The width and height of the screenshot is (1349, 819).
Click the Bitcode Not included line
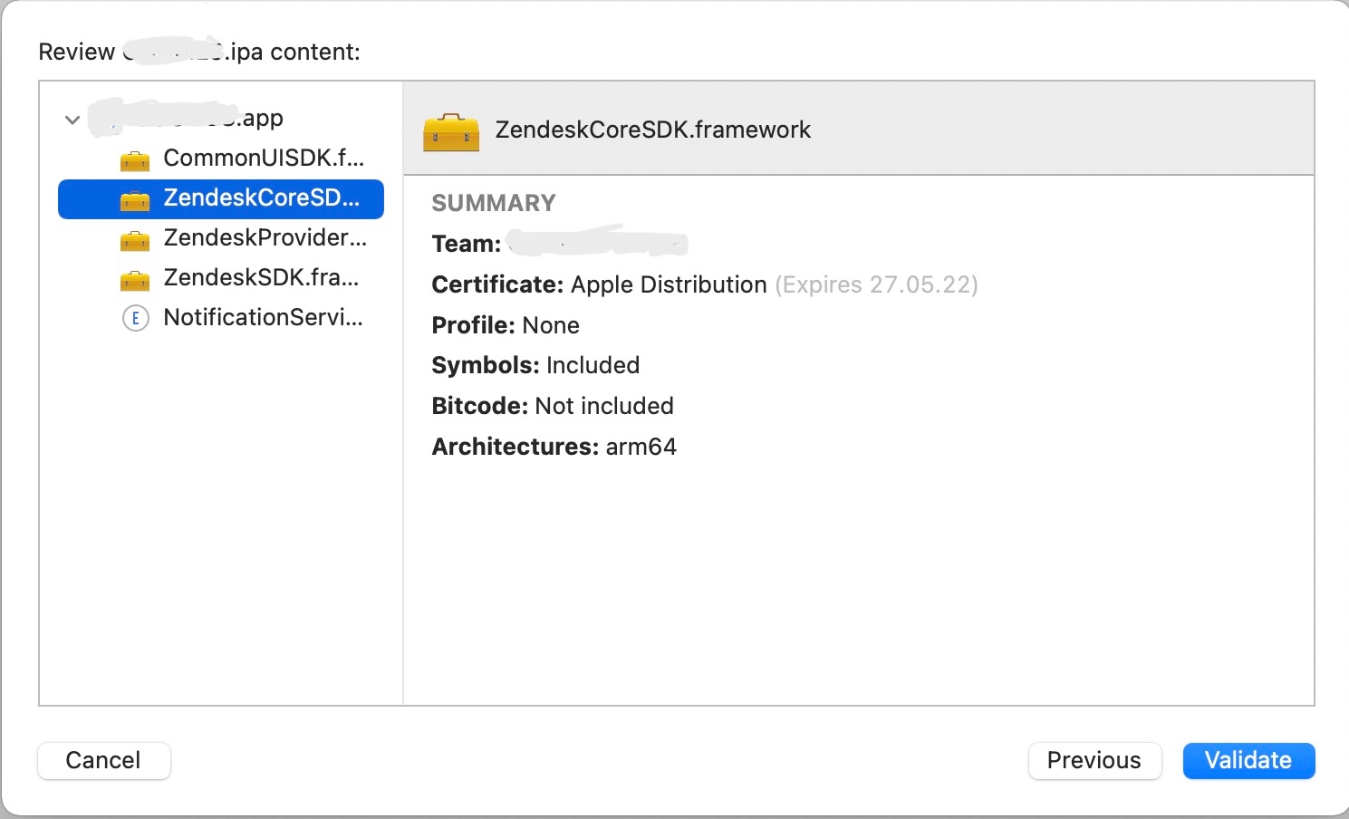[552, 407]
